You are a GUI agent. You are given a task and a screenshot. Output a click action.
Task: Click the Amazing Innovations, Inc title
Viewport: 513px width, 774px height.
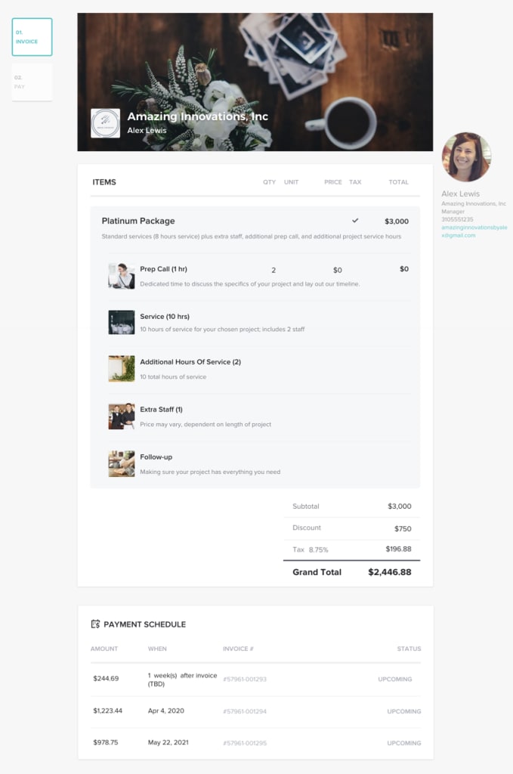pyautogui.click(x=197, y=116)
